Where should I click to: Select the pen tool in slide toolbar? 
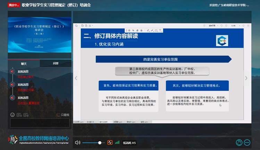(x=148, y=30)
